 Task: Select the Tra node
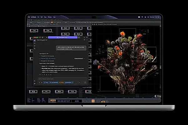tap(72, 92)
